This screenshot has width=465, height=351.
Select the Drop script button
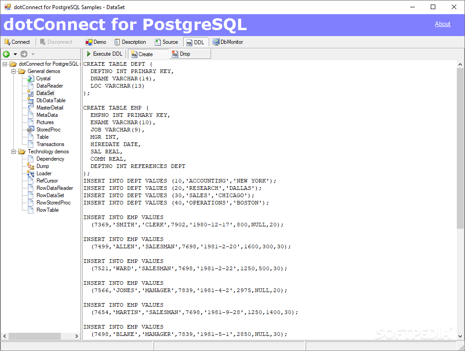(190, 54)
